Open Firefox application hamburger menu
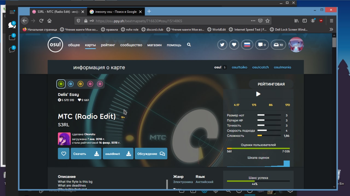Viewport: 350px width, 196px height. coord(332,21)
